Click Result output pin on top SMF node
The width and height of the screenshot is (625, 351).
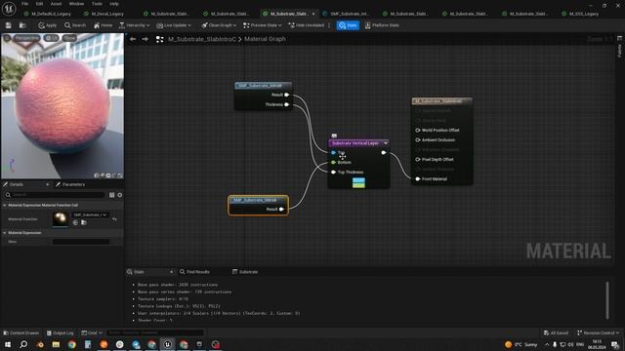point(286,95)
